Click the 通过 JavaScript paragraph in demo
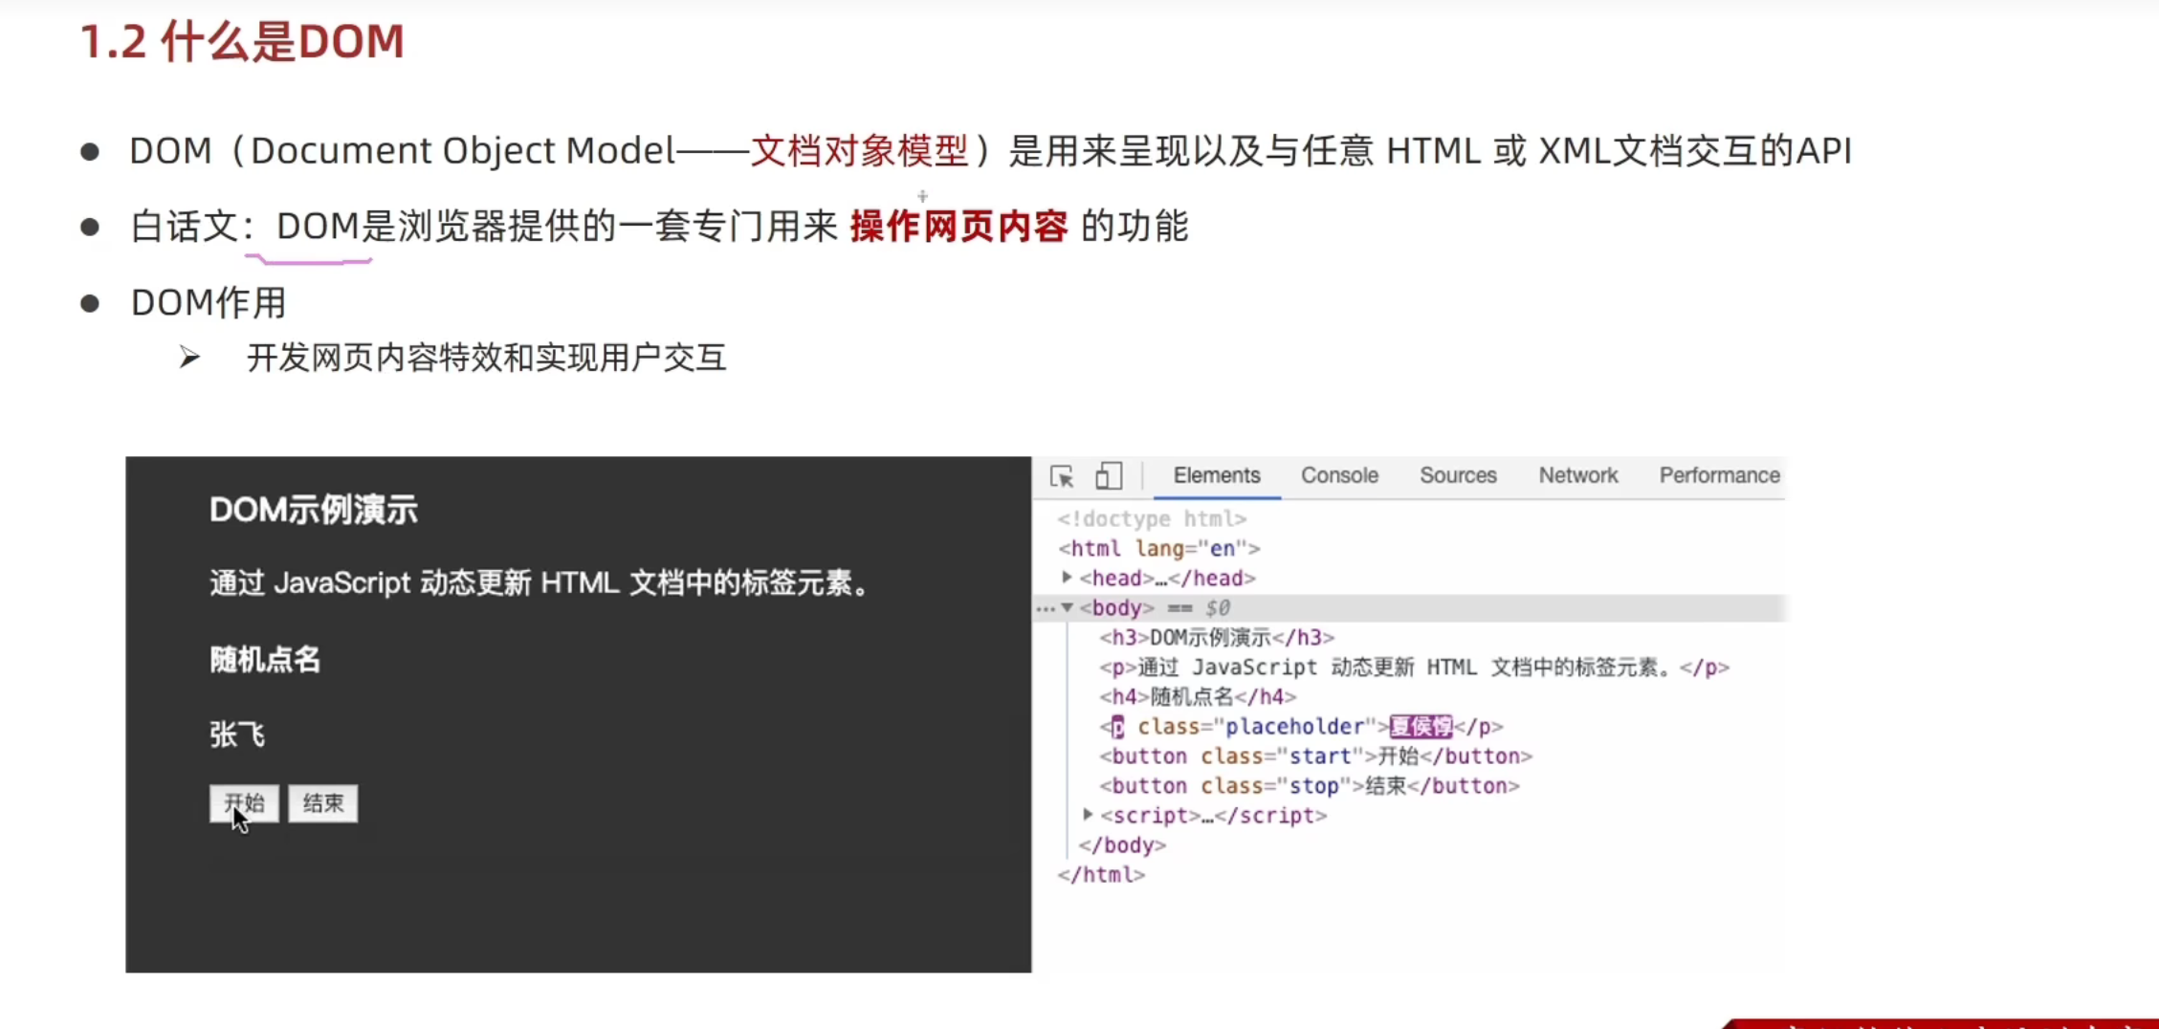Viewport: 2159px width, 1029px height. pyautogui.click(x=542, y=582)
